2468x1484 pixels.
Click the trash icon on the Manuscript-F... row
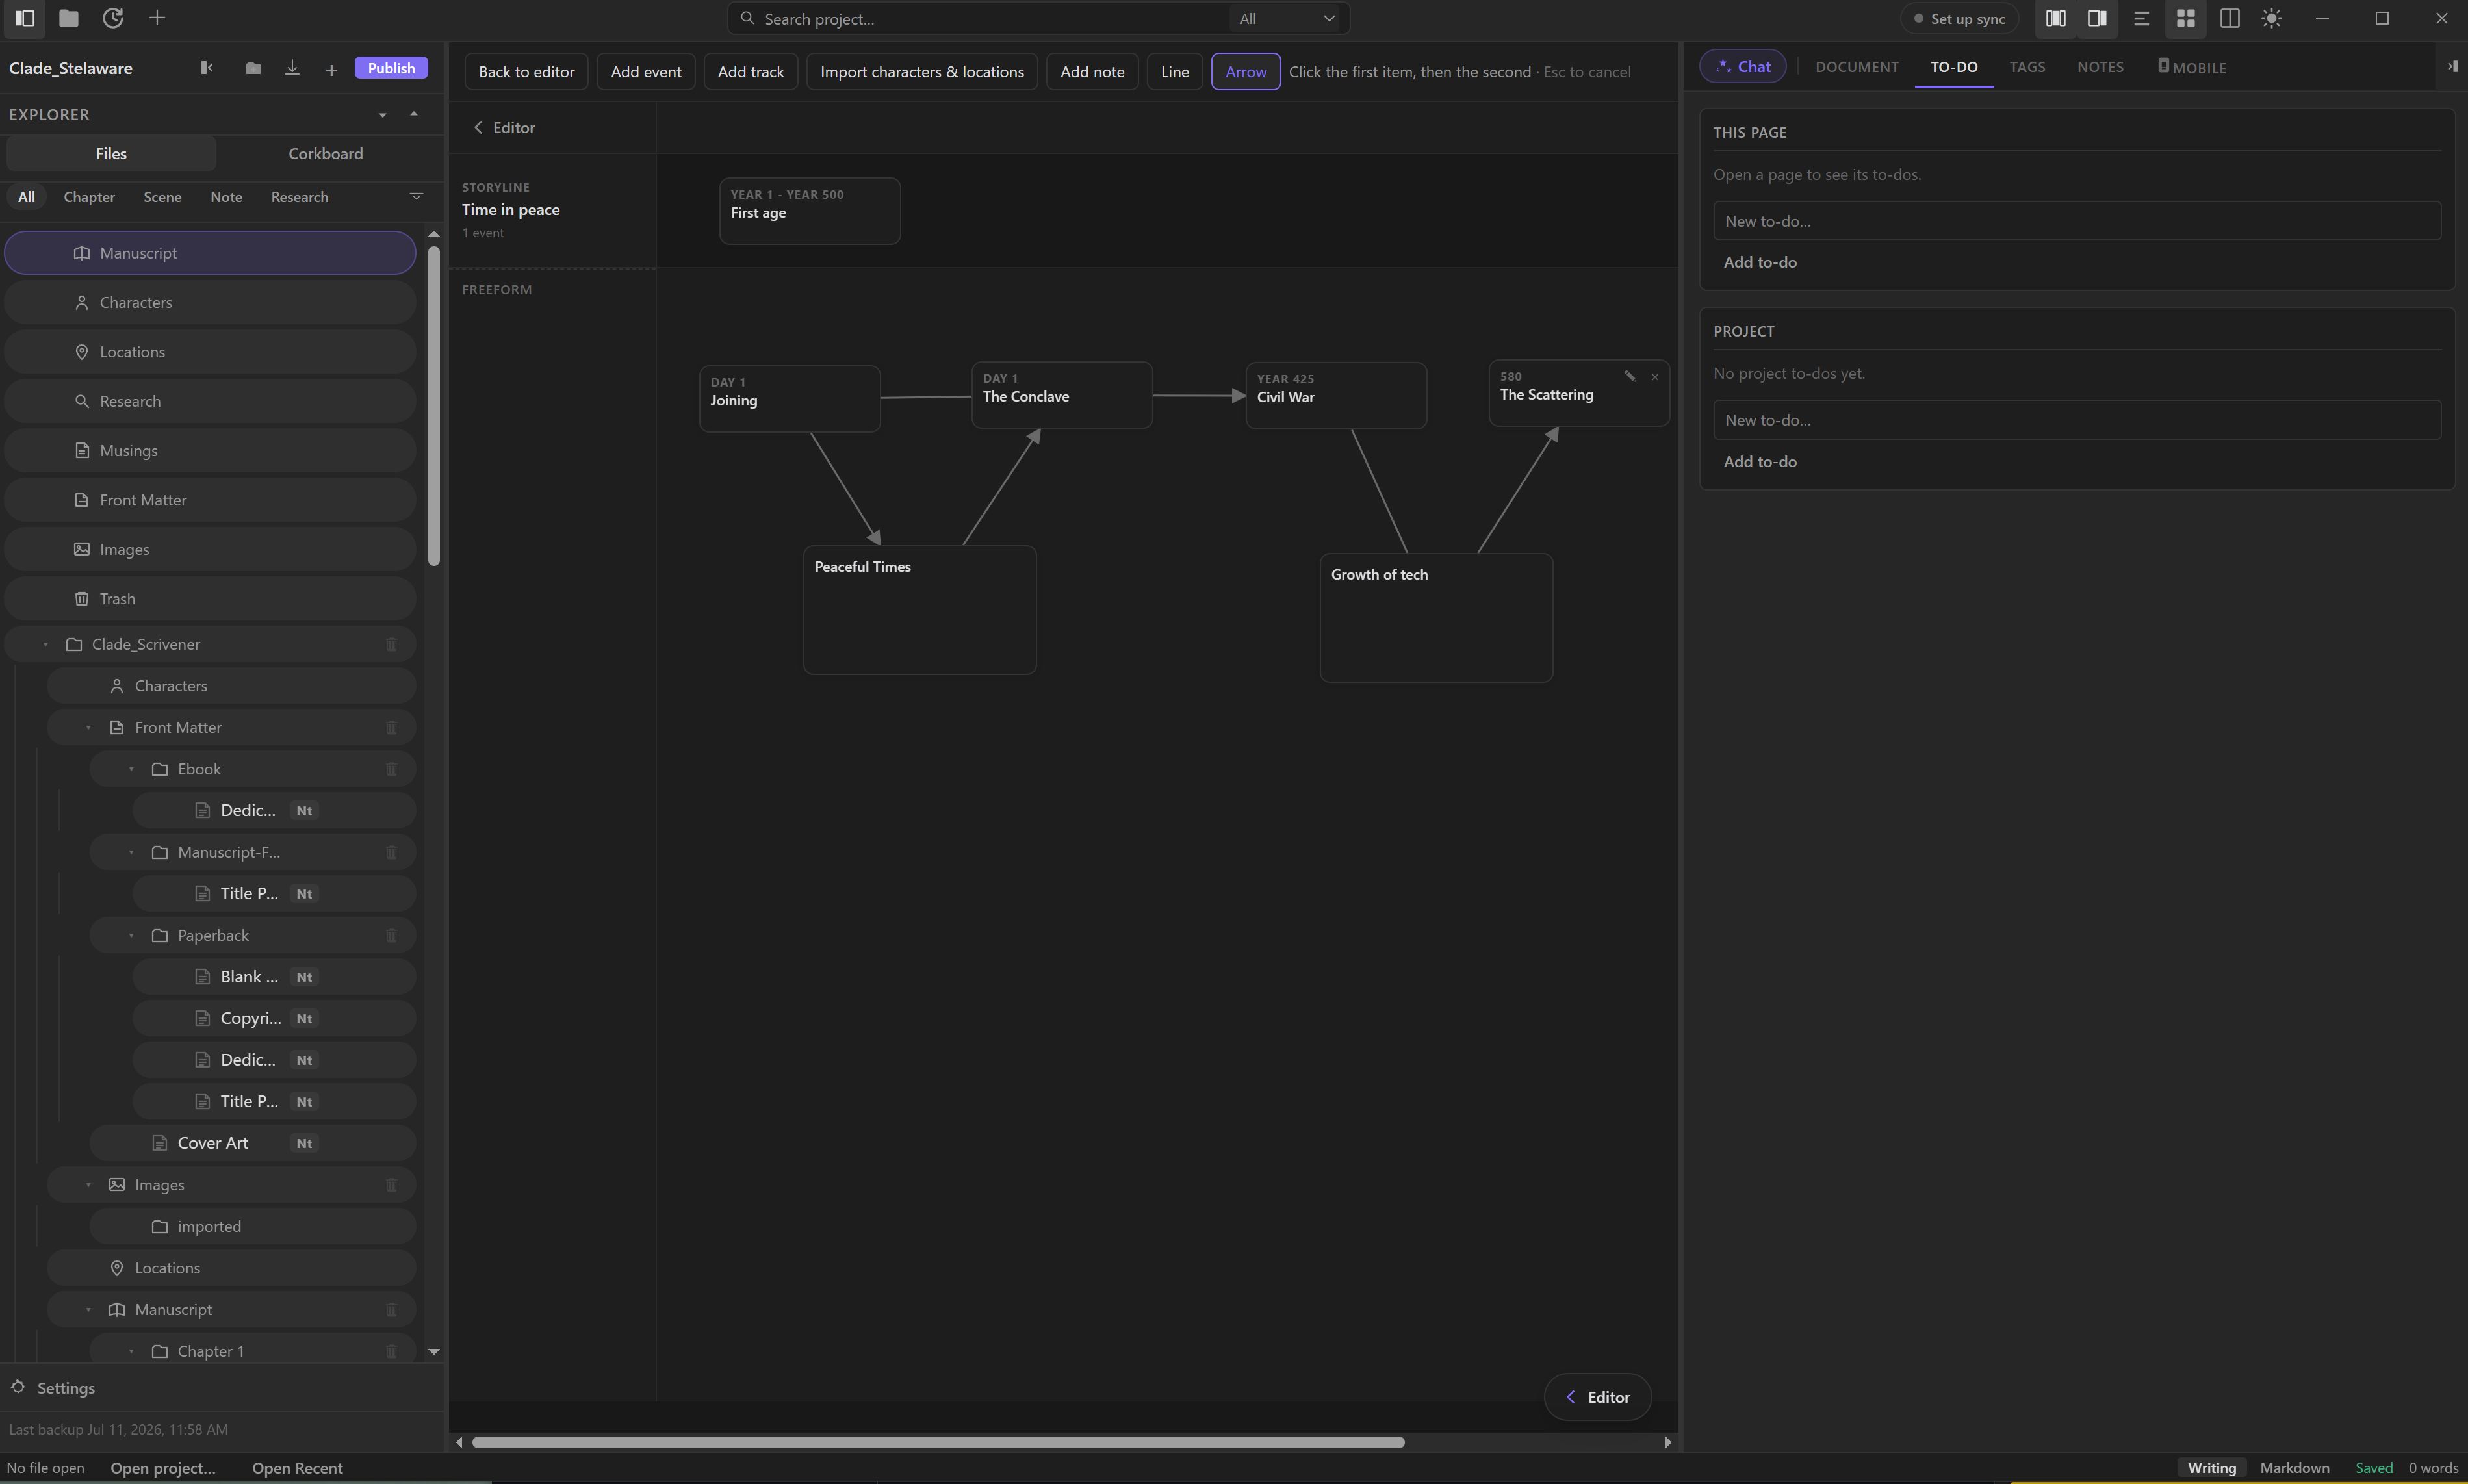point(392,852)
